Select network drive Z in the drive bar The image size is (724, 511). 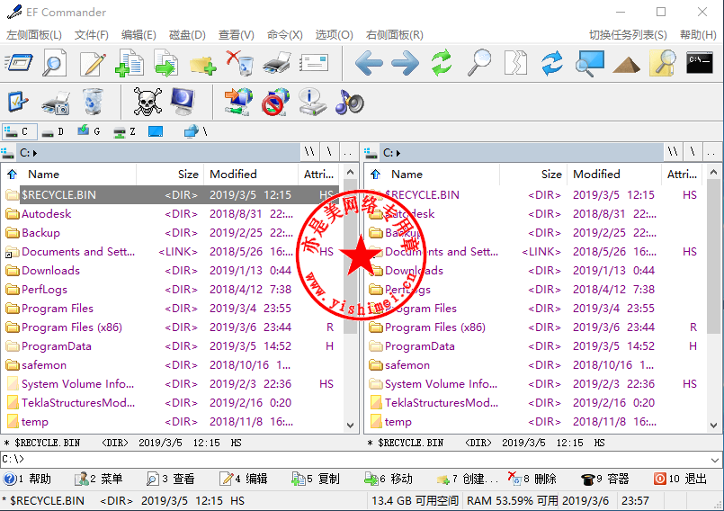125,132
